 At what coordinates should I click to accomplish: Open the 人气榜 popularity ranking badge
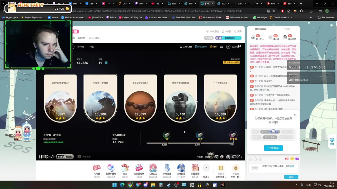209,38
